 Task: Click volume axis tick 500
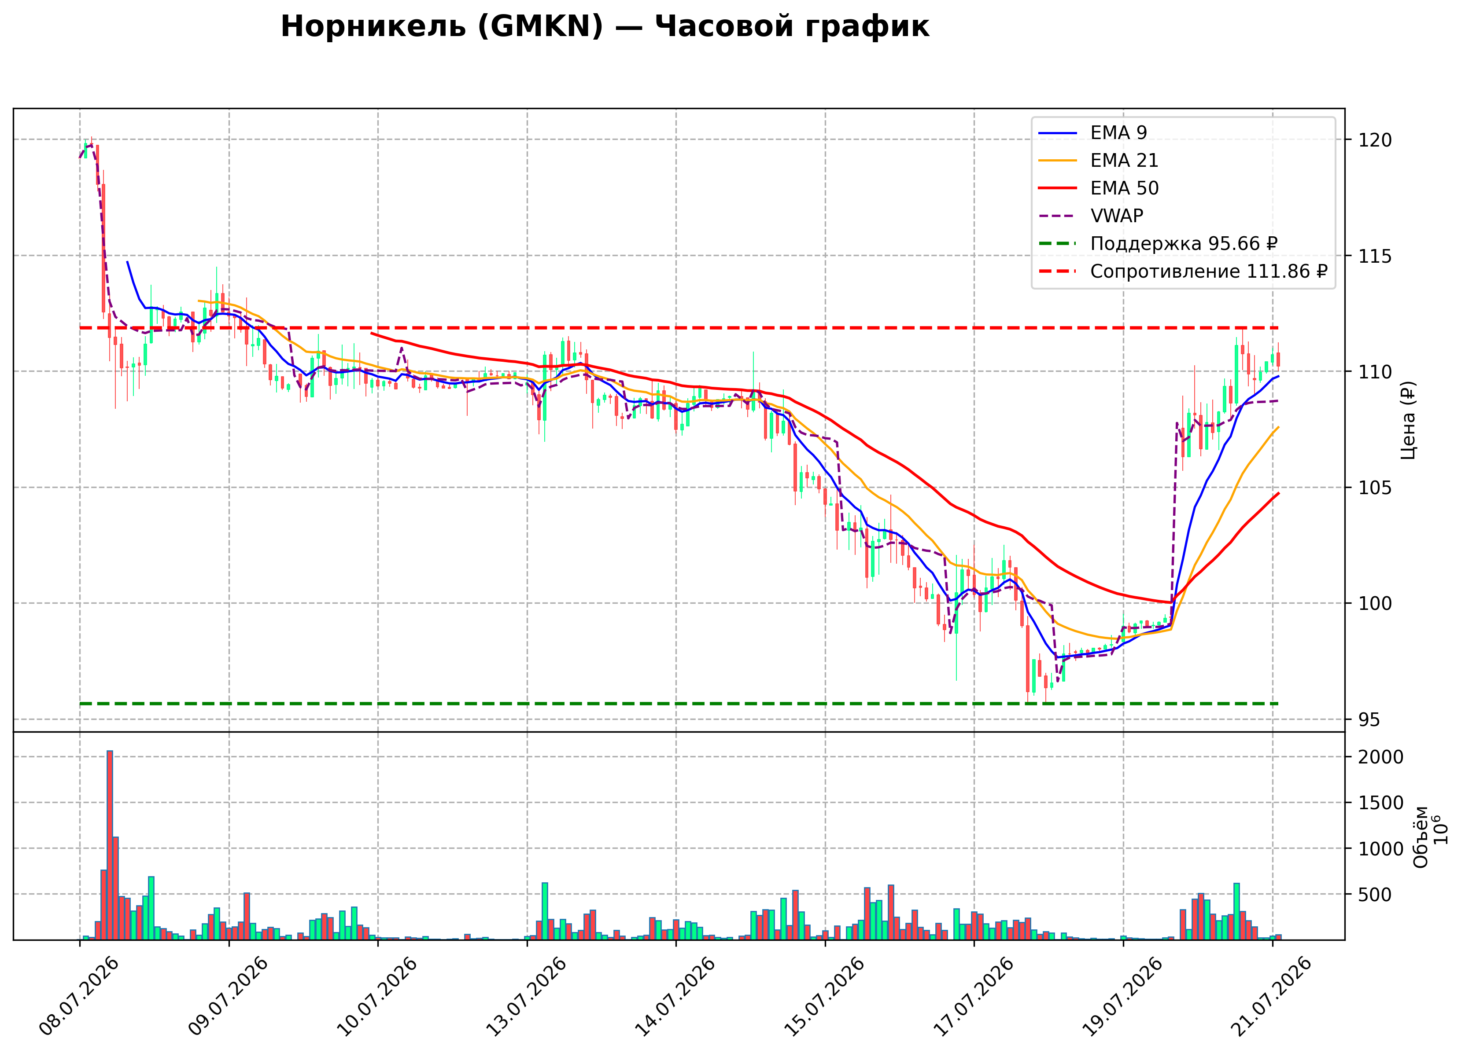pyautogui.click(x=1375, y=895)
